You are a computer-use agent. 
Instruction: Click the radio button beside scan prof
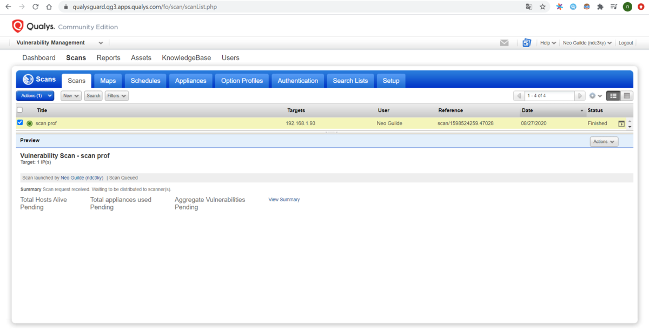(x=28, y=123)
